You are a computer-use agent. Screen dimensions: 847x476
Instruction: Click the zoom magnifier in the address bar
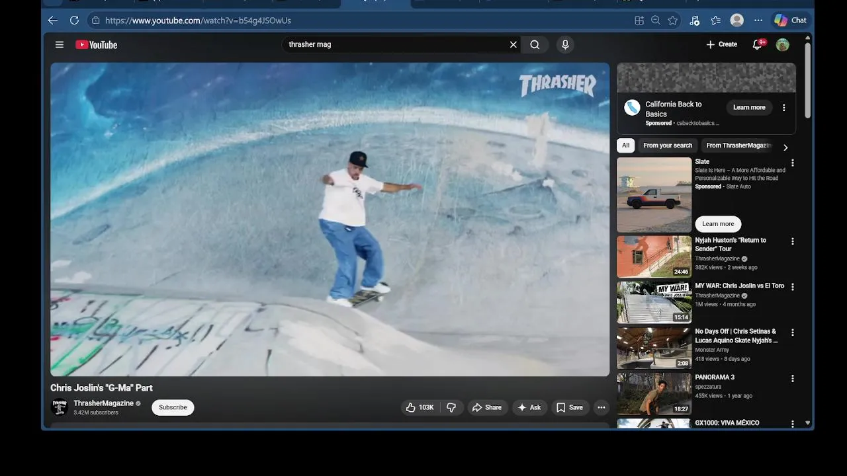[656, 20]
